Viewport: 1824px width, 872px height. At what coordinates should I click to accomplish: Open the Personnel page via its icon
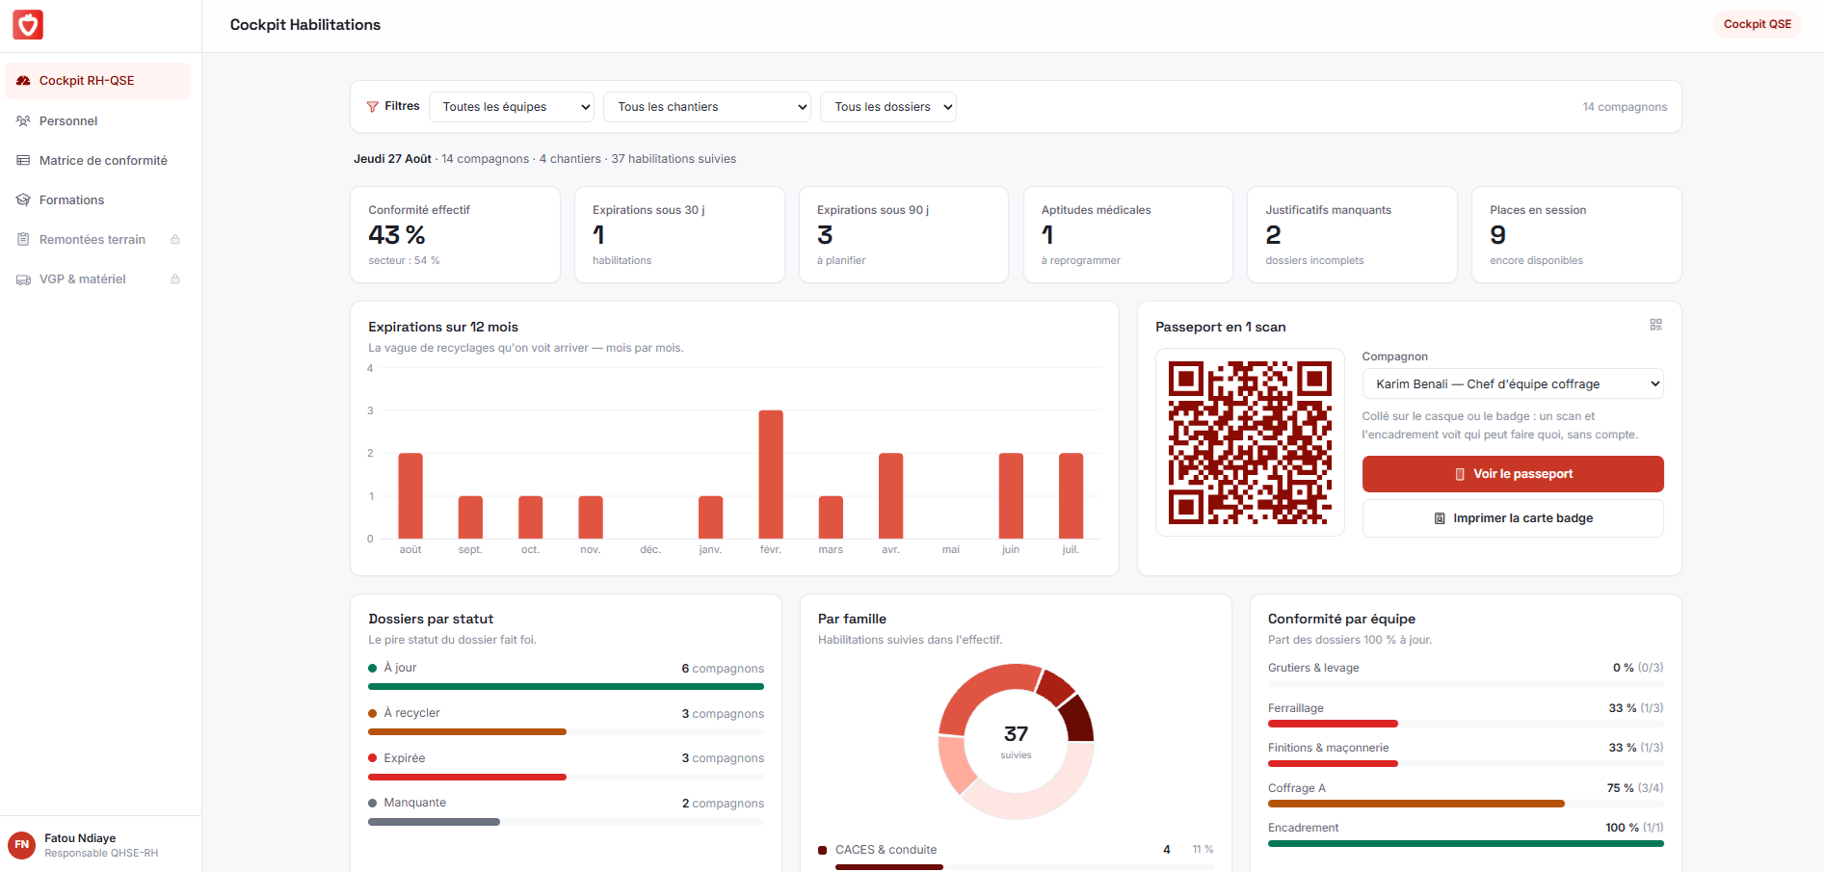(x=23, y=120)
